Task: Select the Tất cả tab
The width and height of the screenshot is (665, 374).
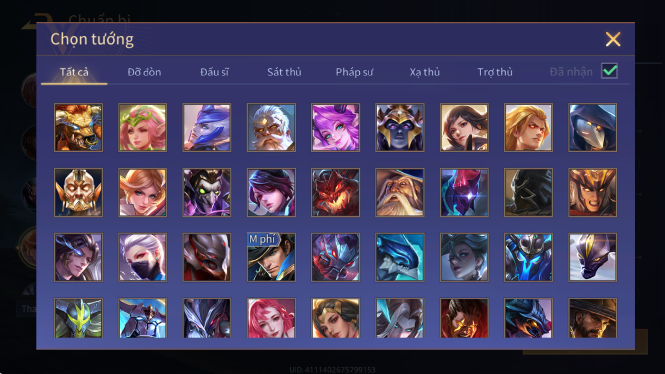Action: (74, 72)
